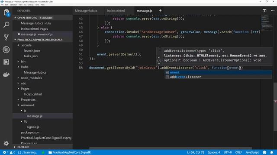Open notifications bell in status bar
Screen dimensions: 277x155
[x=271, y=152]
